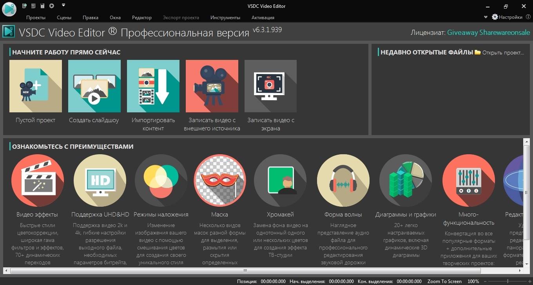Screen dimensions: 533x285
Task: Click the VSDC application logo button
Action: (9, 9)
